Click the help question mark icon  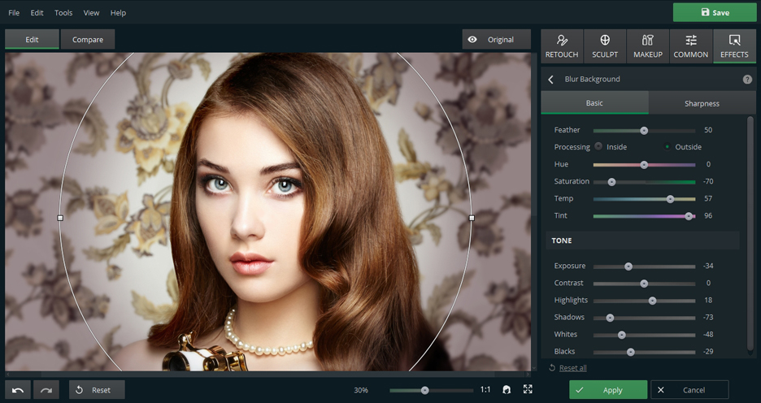[747, 80]
